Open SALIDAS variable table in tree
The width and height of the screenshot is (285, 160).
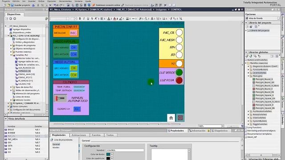[x=24, y=84]
